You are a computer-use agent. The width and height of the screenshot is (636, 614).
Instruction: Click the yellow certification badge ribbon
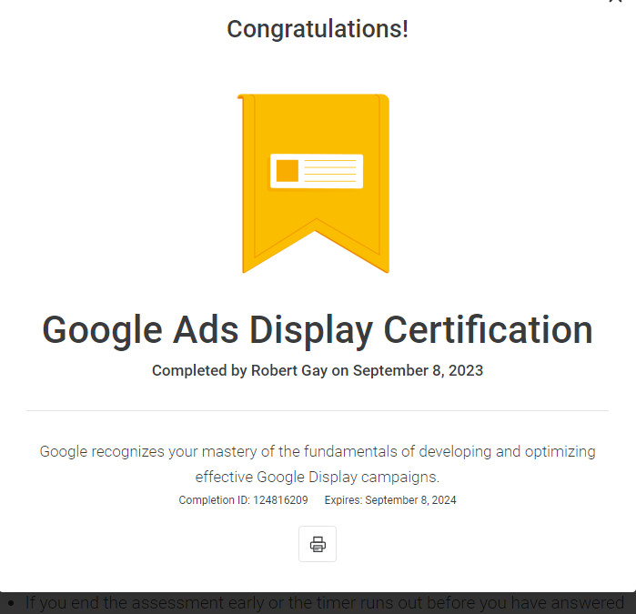tap(314, 184)
